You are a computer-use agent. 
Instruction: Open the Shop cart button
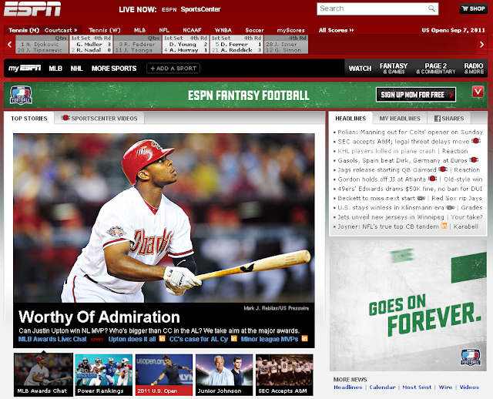[474, 8]
